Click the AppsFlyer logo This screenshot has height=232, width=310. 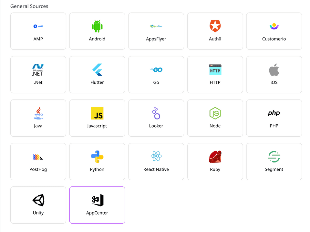click(x=156, y=26)
